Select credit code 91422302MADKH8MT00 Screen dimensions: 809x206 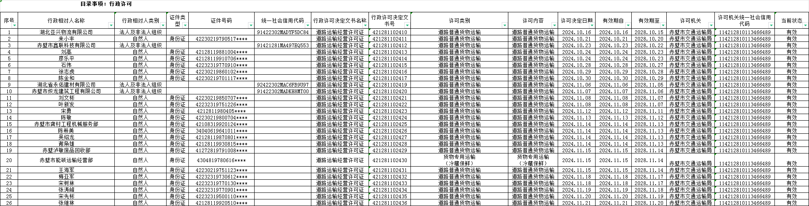[x=283, y=91]
